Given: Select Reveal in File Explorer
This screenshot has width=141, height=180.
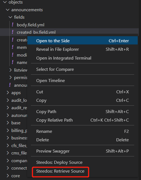Looking at the screenshot, I should 82,49.
